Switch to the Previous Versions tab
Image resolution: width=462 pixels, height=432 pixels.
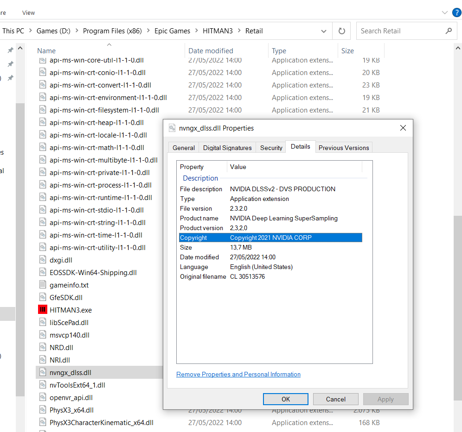(344, 148)
